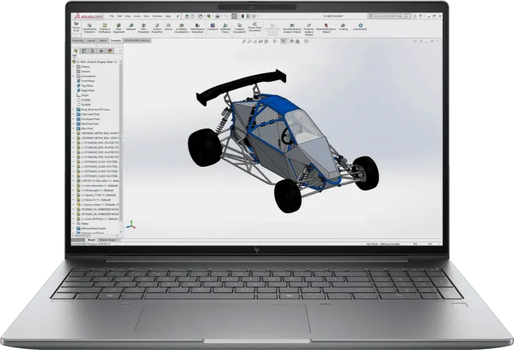Switch to ConfigurationManager tab icon
The width and height of the screenshot is (514, 350).
click(x=93, y=51)
